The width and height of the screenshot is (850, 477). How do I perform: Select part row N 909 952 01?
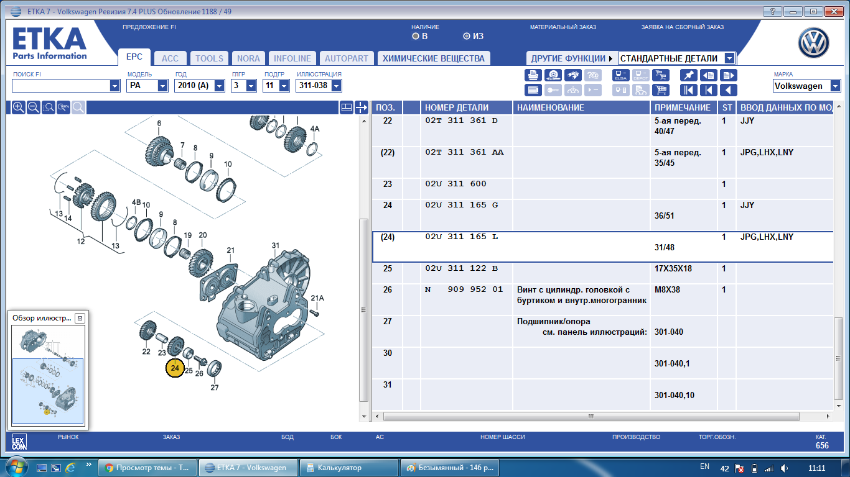tap(603, 300)
